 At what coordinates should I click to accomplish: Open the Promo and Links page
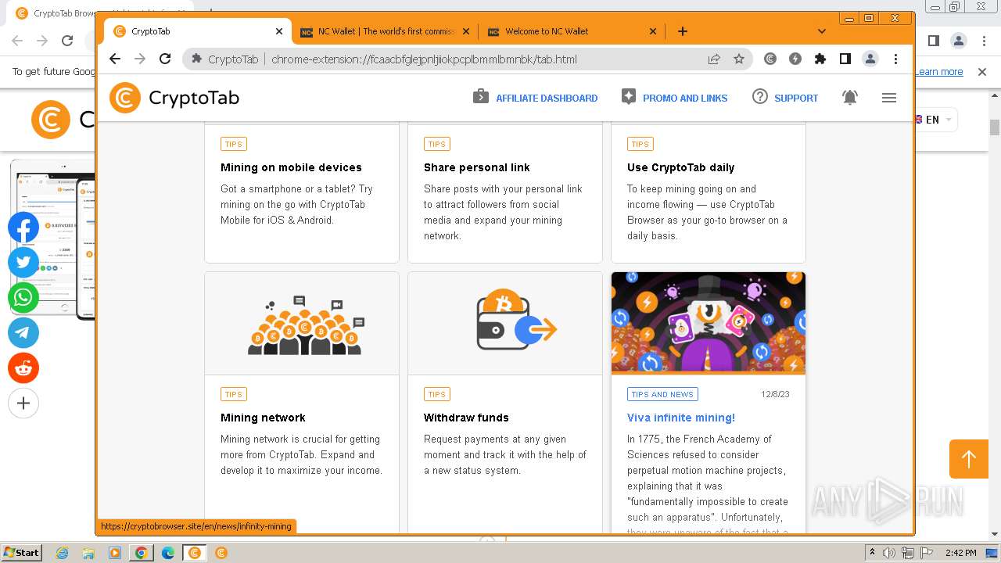(674, 98)
